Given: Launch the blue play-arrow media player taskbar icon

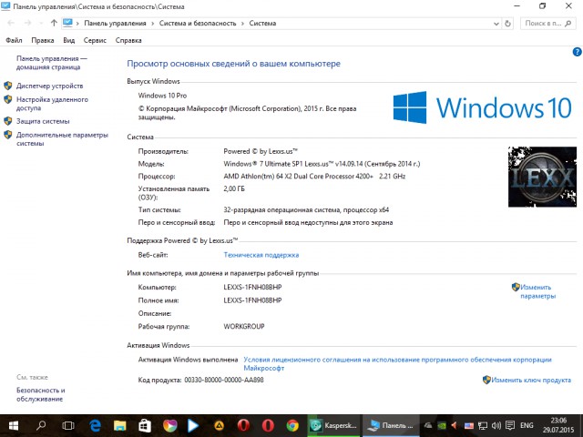Looking at the screenshot, I should [x=193, y=426].
